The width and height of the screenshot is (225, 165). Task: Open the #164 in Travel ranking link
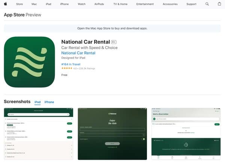coord(71,64)
